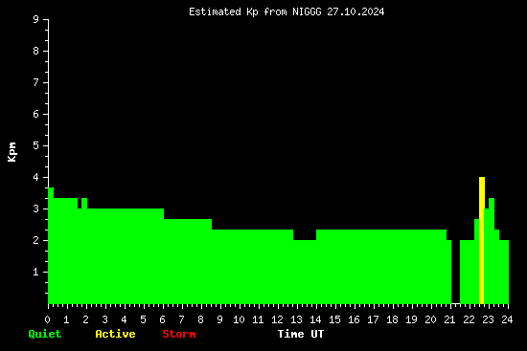Click the tallest green bar at hour 0
Image resolution: width=527 pixels, height=351 pixels.
click(x=51, y=246)
